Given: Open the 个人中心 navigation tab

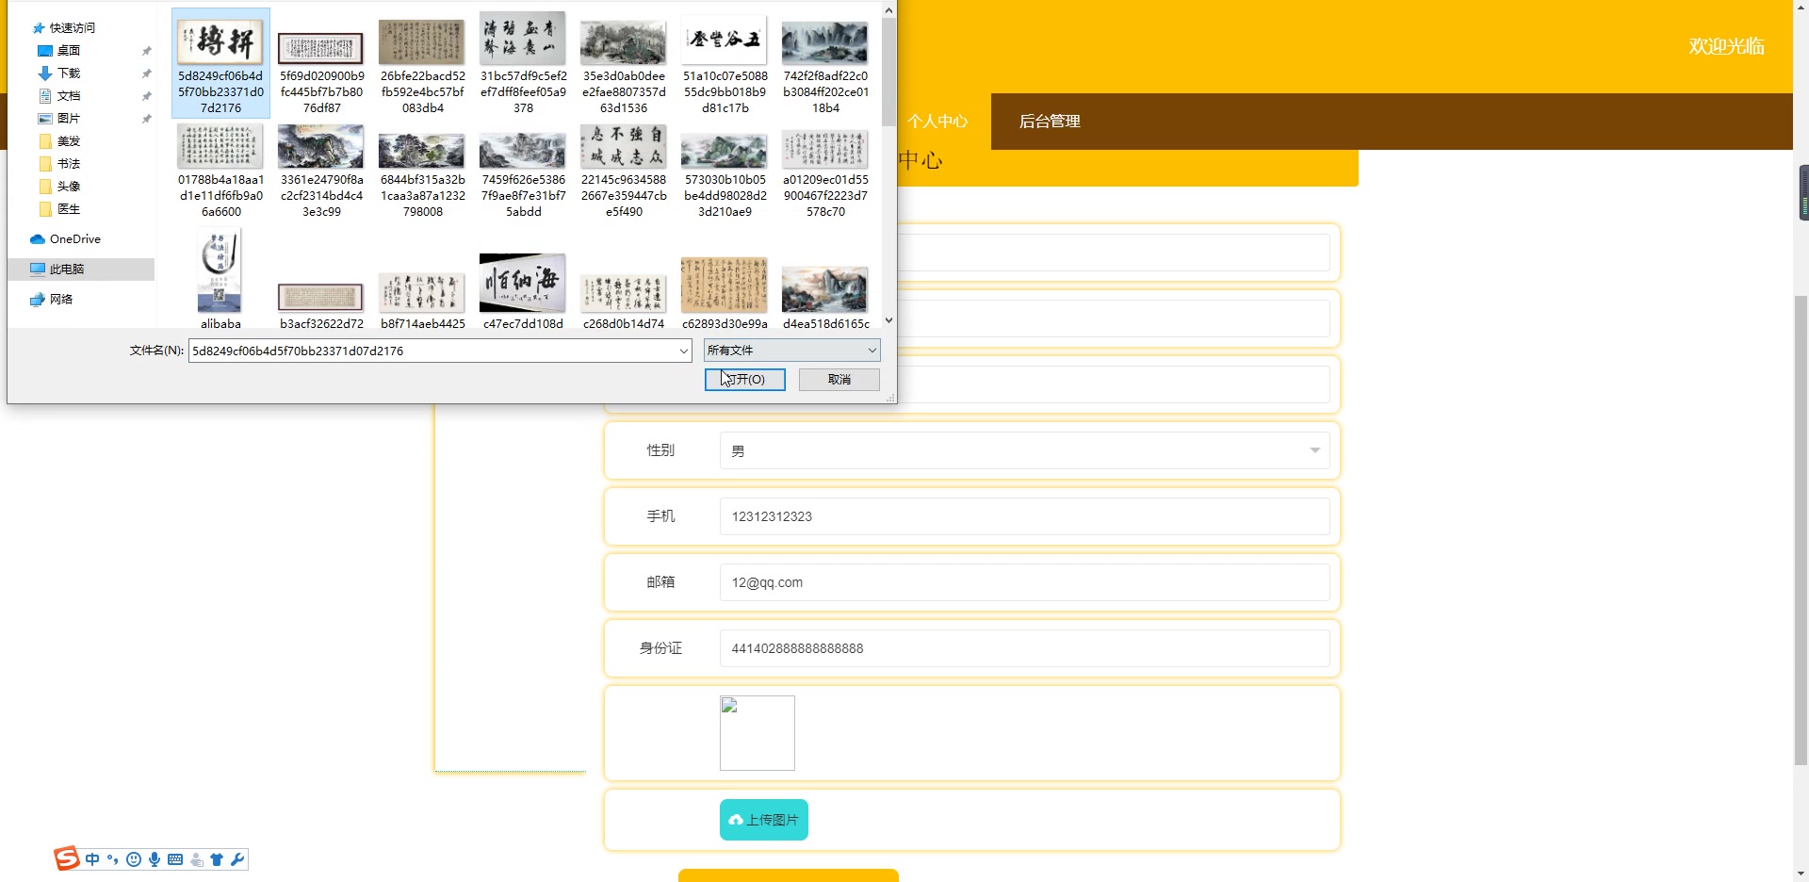Looking at the screenshot, I should point(937,122).
